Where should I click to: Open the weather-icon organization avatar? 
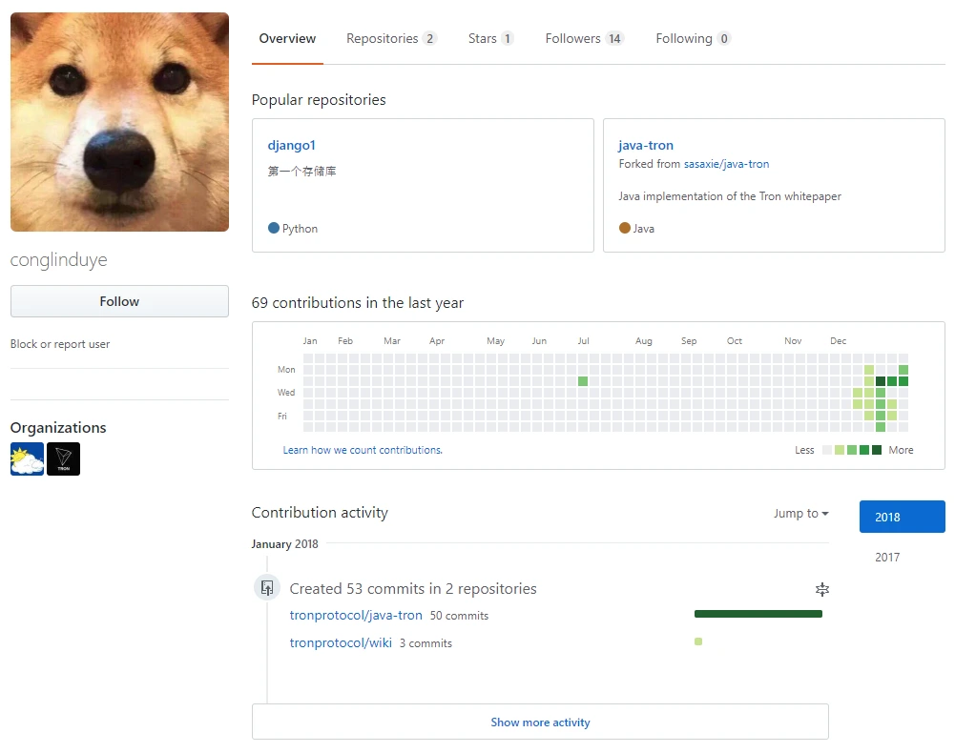27,458
